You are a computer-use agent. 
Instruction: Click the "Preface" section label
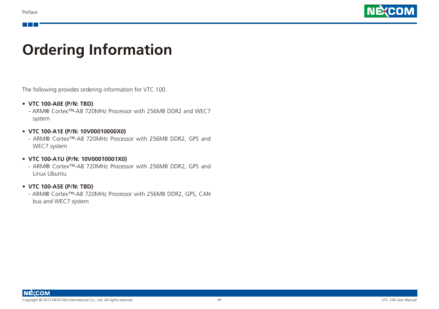pyautogui.click(x=29, y=12)
